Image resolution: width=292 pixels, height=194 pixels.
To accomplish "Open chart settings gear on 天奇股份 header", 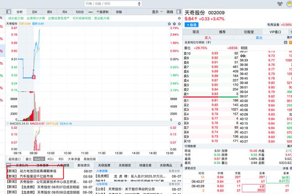I will (x=179, y=24).
